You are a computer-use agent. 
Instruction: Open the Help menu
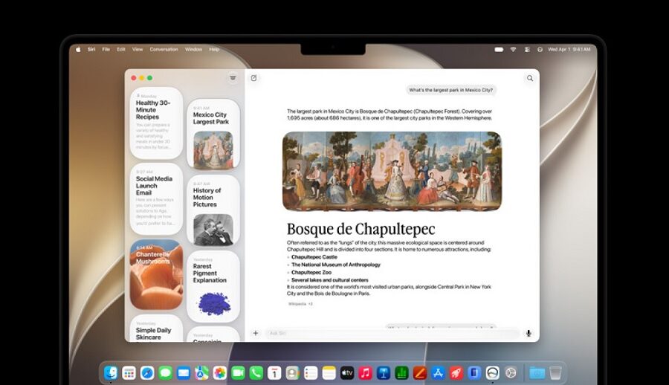tap(214, 50)
